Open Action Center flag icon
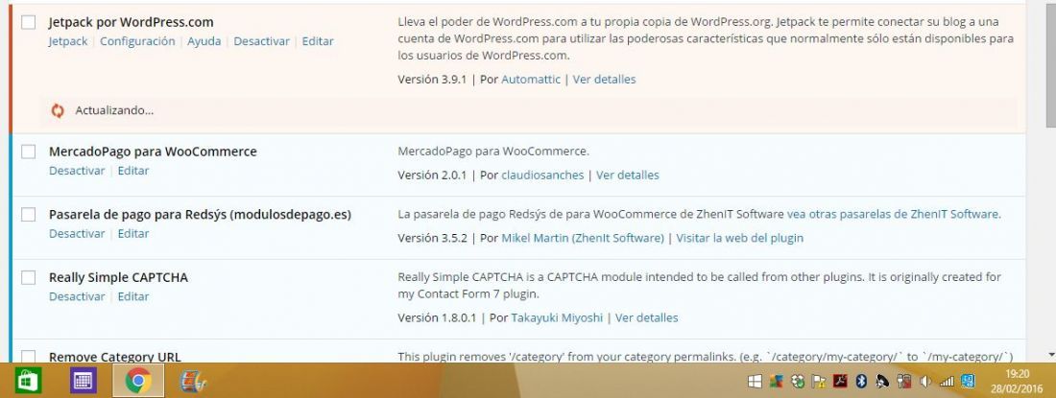 click(x=818, y=381)
